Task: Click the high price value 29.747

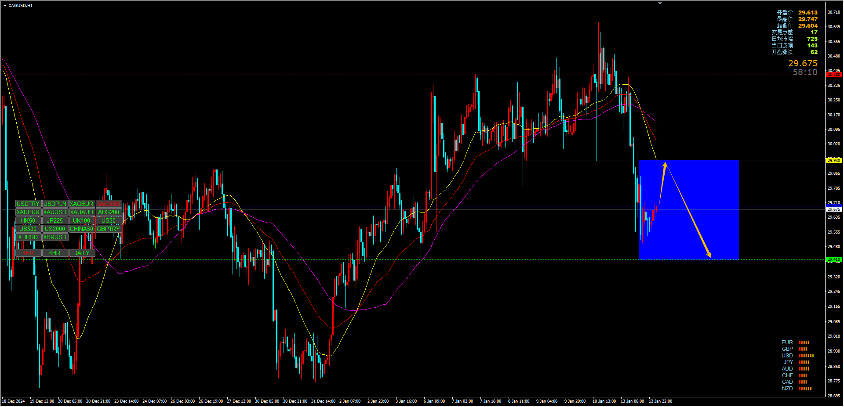Action: [808, 19]
